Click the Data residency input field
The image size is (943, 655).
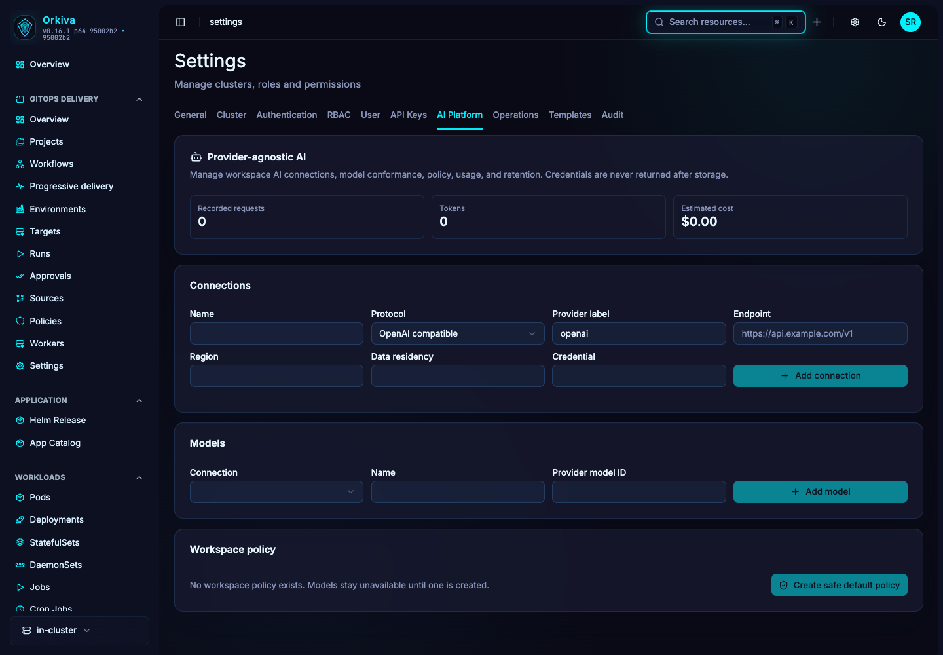(458, 376)
